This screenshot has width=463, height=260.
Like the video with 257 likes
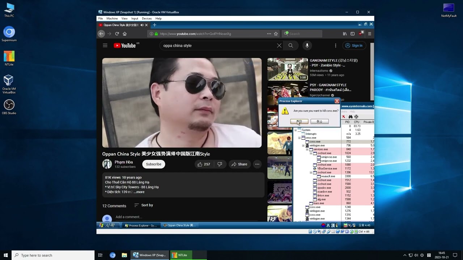(x=204, y=164)
